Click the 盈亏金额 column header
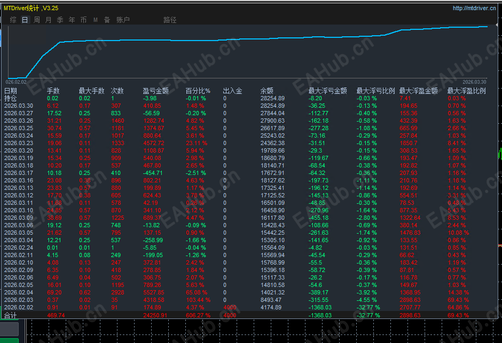The image size is (502, 343). coord(155,91)
